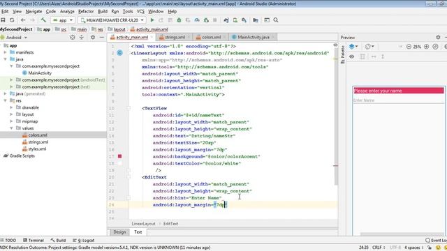This screenshot has width=447, height=251.
Task: Open the SDK Manager icon
Action: click(x=244, y=20)
